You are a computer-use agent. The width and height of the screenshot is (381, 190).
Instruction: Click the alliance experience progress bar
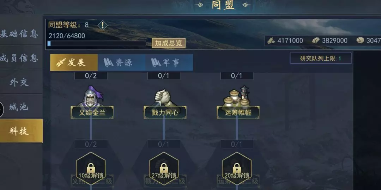[97, 43]
